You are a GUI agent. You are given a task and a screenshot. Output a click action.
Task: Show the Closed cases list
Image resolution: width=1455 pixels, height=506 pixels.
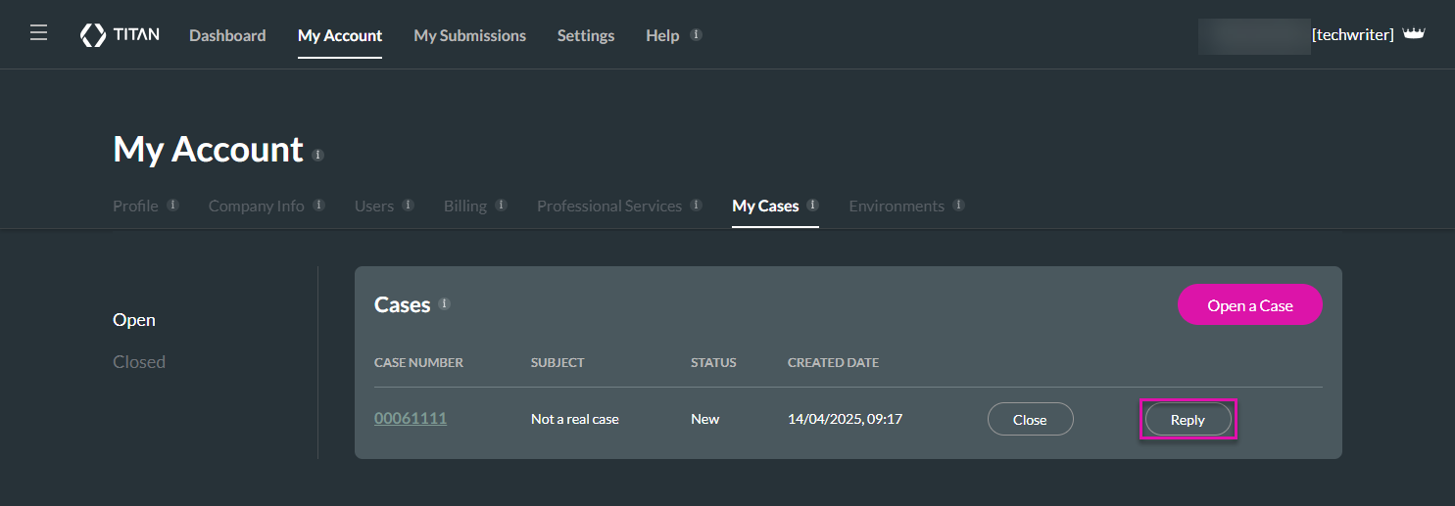[x=139, y=362]
